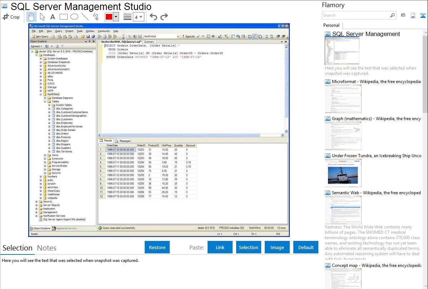Select the straight line tool
The height and width of the screenshot is (289, 428).
pos(85,17)
